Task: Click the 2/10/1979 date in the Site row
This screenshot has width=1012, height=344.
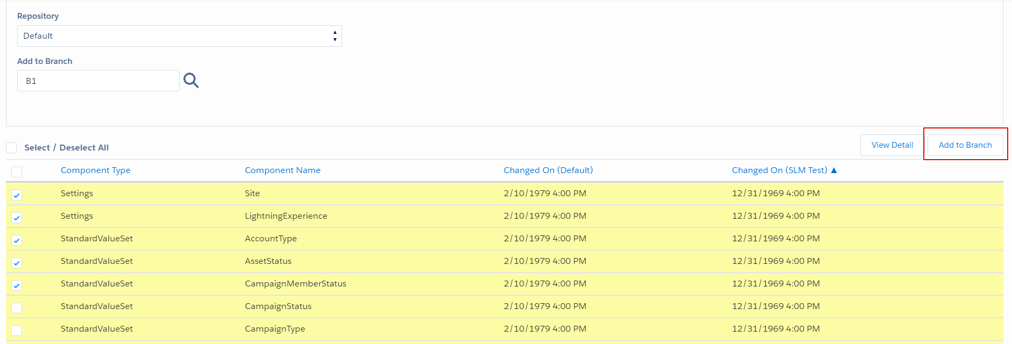Action: 545,193
